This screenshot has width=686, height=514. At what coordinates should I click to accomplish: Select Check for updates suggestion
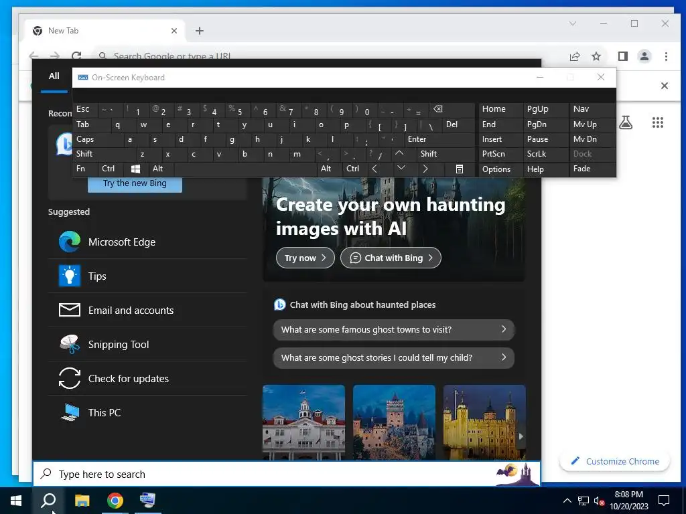click(147, 379)
